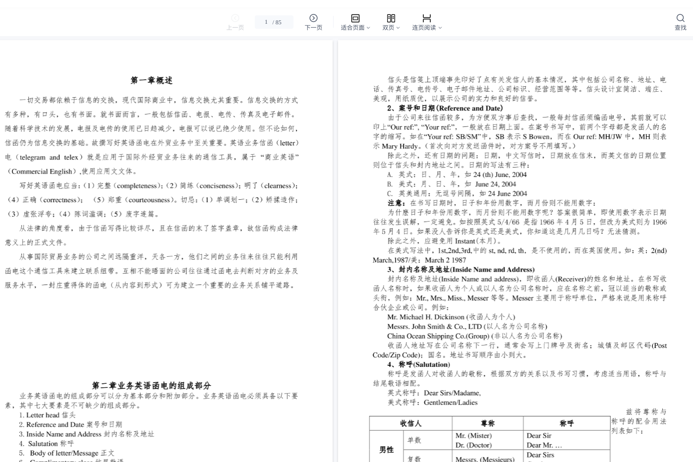This screenshot has height=462, width=693.
Task: Click the 第二章业务英语函电的组成部分 heading
Action: point(151,385)
